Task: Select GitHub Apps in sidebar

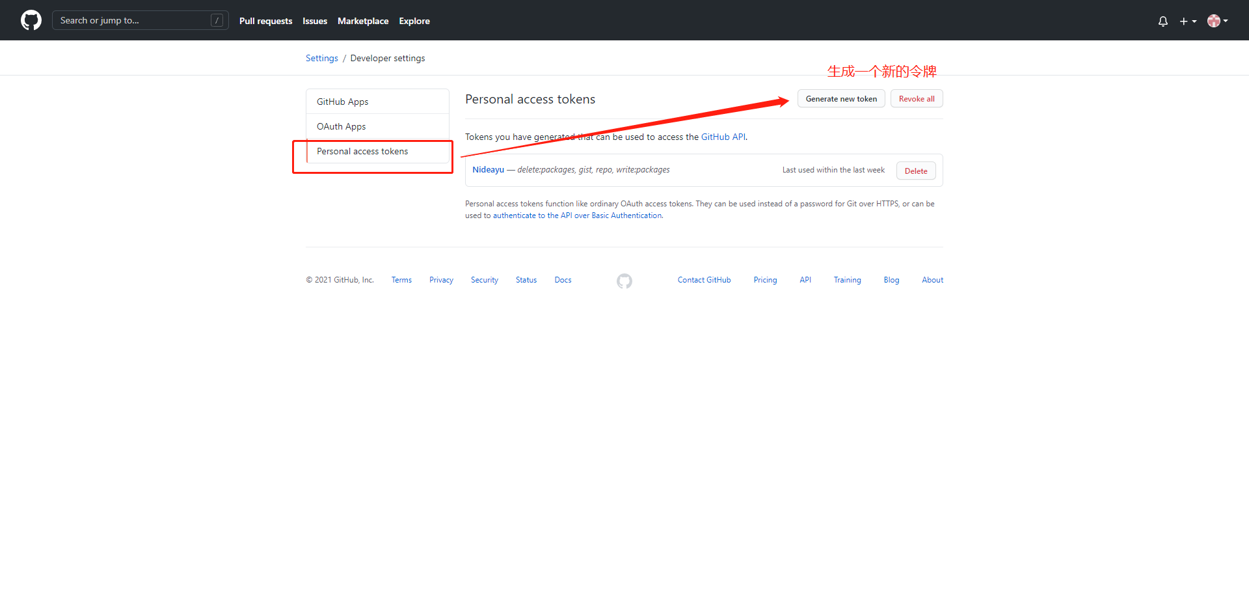Action: pyautogui.click(x=377, y=102)
